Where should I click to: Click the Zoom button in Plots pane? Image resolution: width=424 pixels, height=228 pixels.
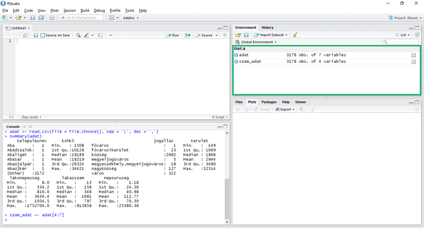tap(262, 109)
